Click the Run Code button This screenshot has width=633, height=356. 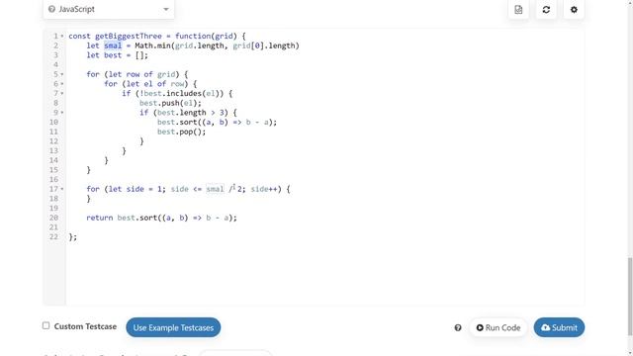coord(498,327)
